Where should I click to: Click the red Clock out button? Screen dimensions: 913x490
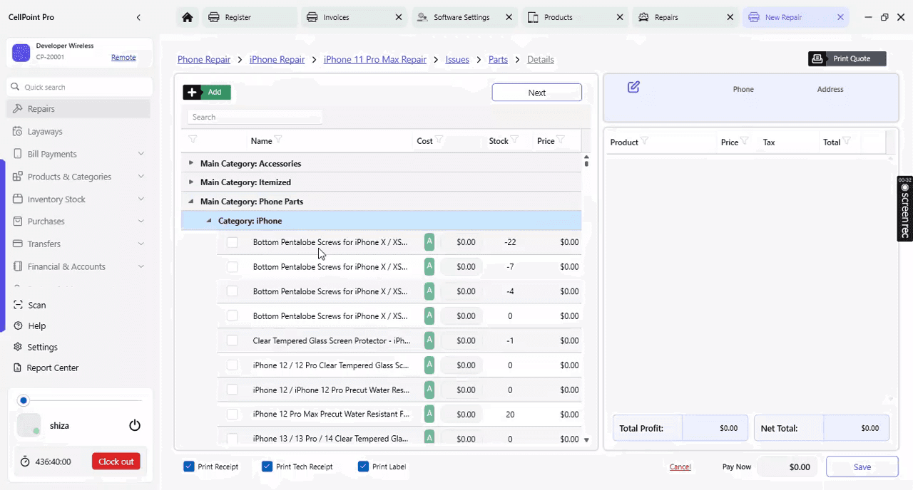tap(116, 462)
